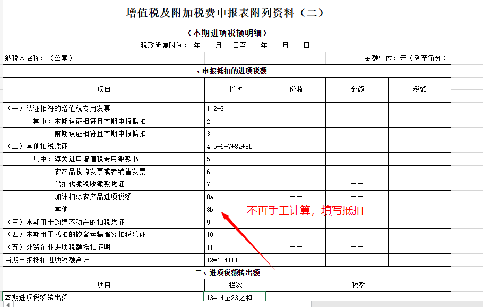Select the 税额 cell for row 12=1+4+11
The width and height of the screenshot is (483, 307).
(419, 260)
